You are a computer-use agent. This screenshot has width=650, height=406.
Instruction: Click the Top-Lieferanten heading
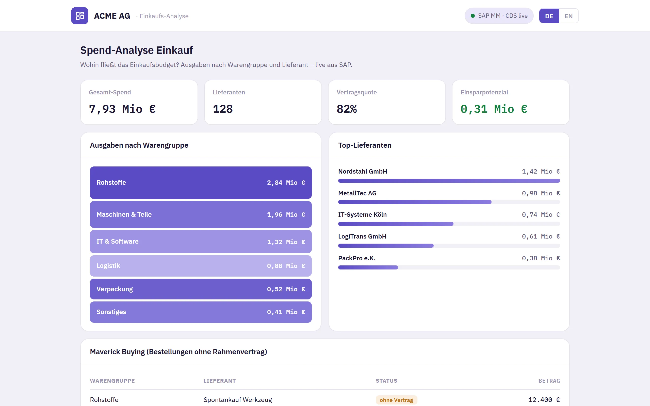pyautogui.click(x=365, y=145)
